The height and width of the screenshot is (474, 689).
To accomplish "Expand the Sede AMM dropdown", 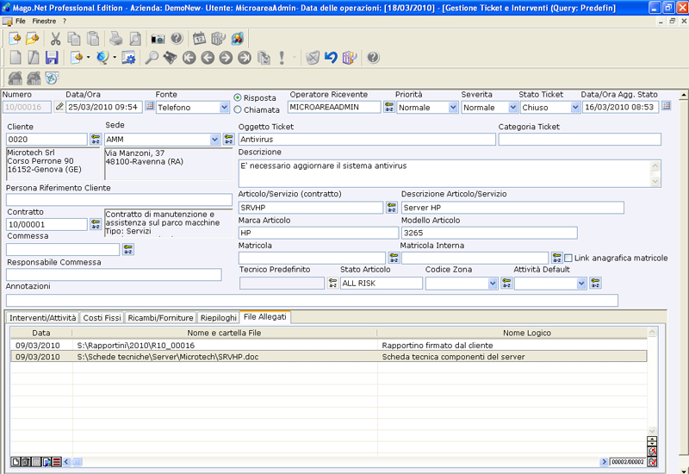I will click(x=214, y=140).
